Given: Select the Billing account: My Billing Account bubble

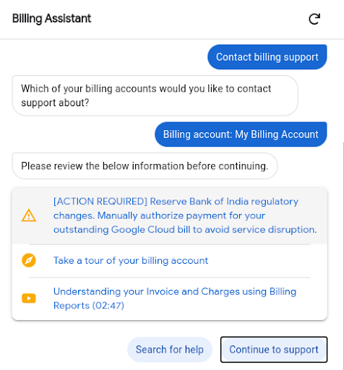Looking at the screenshot, I should [x=241, y=134].
